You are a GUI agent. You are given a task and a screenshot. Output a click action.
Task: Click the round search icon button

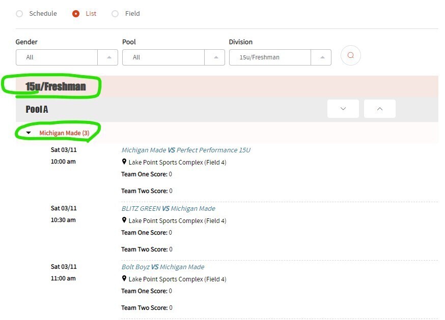[x=350, y=55]
